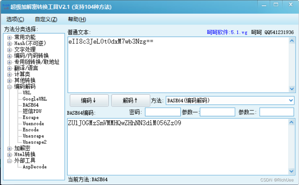Expand the 常用功能 tree node
Viewport: 299px width, 185px height.
click(x=9, y=37)
